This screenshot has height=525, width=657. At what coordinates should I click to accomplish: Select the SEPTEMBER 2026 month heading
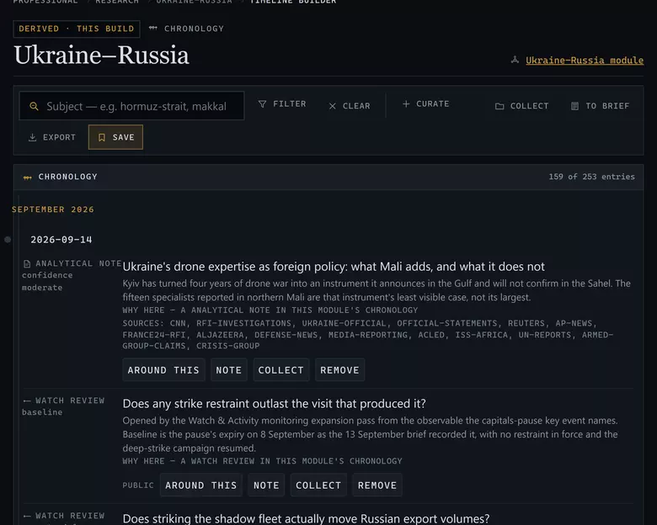click(53, 209)
